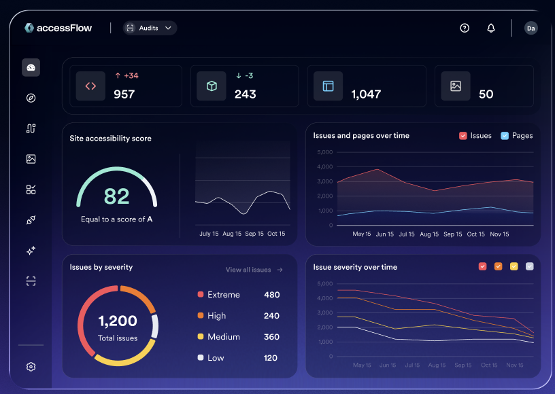Open the AI sparkles sidebar icon

pyautogui.click(x=31, y=251)
